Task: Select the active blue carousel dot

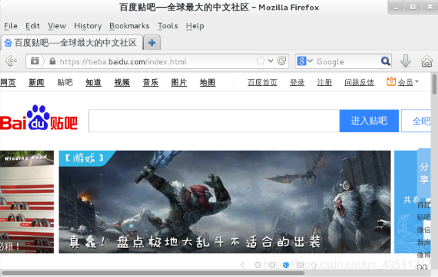Action: coord(286,265)
